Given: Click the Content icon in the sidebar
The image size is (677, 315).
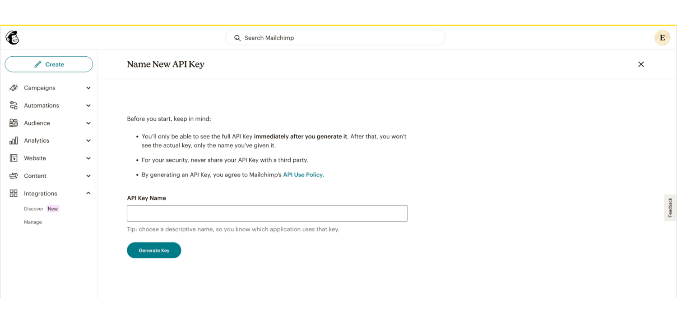Looking at the screenshot, I should coord(14,175).
